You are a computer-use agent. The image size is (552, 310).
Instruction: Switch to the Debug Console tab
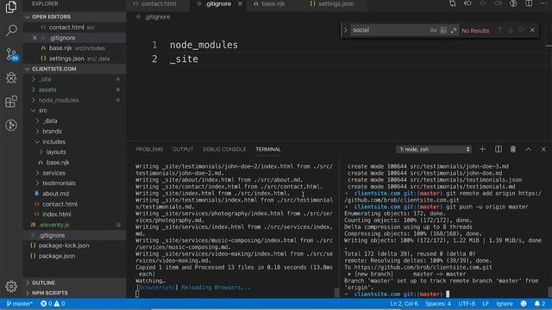click(x=224, y=149)
